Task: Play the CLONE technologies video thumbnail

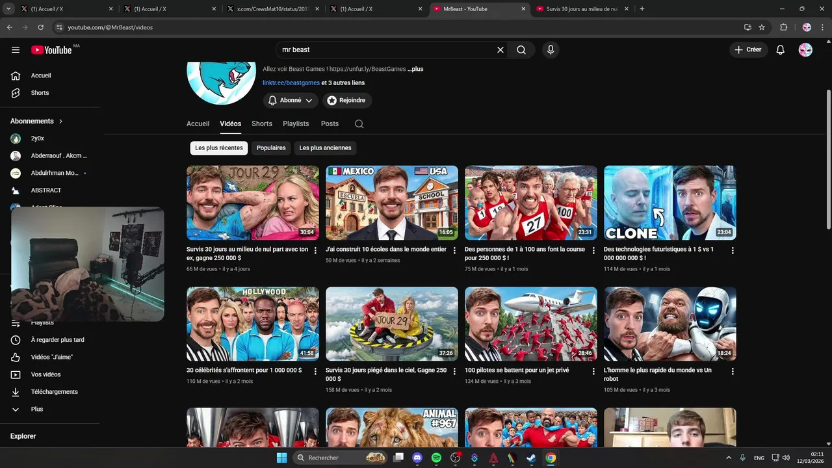Action: [x=670, y=203]
